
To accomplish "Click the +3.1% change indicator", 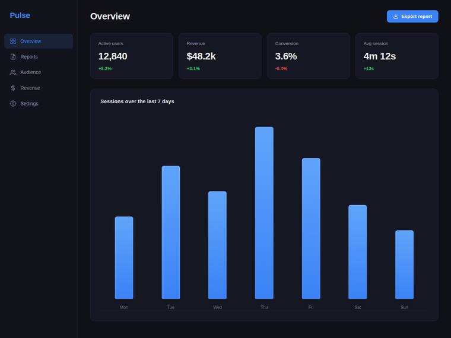I will [193, 68].
